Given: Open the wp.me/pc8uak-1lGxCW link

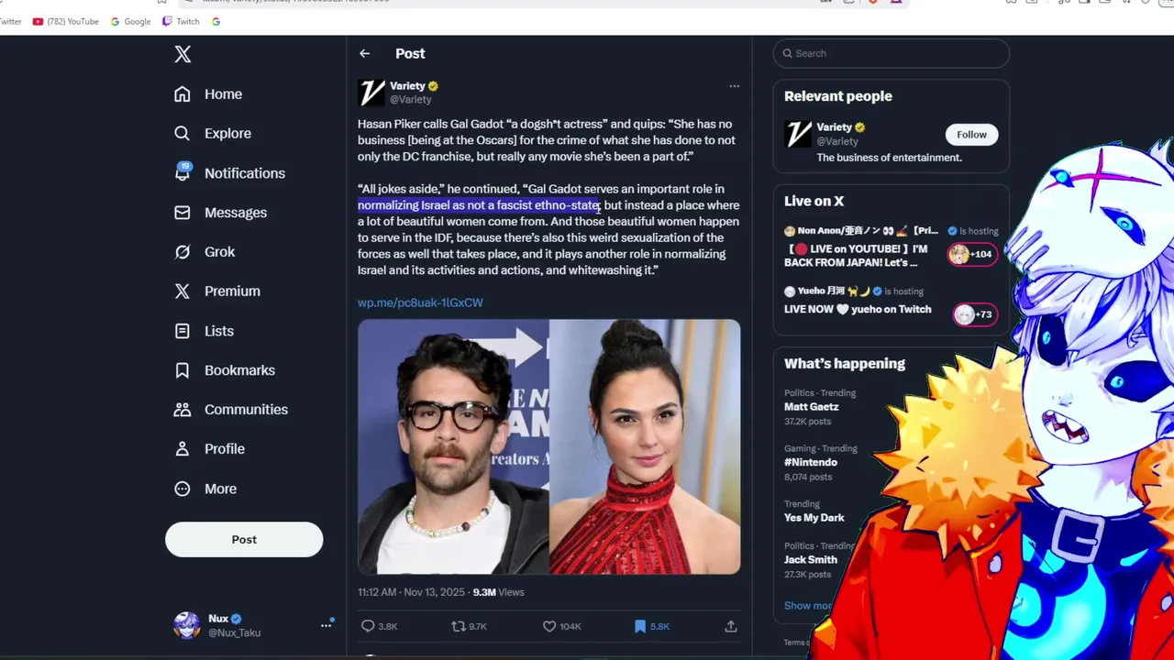Looking at the screenshot, I should click(x=420, y=302).
